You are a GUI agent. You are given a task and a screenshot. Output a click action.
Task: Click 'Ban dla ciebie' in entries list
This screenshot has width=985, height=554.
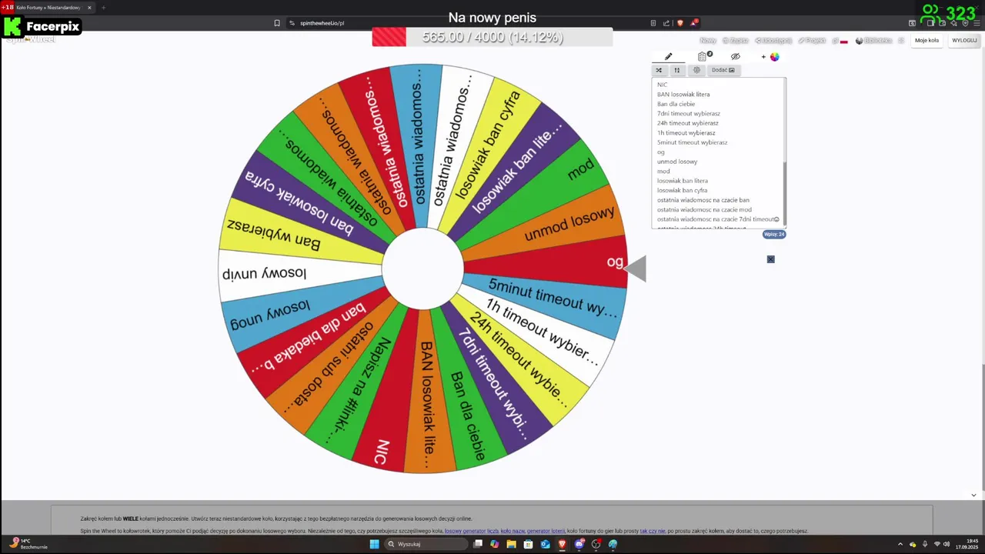click(676, 104)
